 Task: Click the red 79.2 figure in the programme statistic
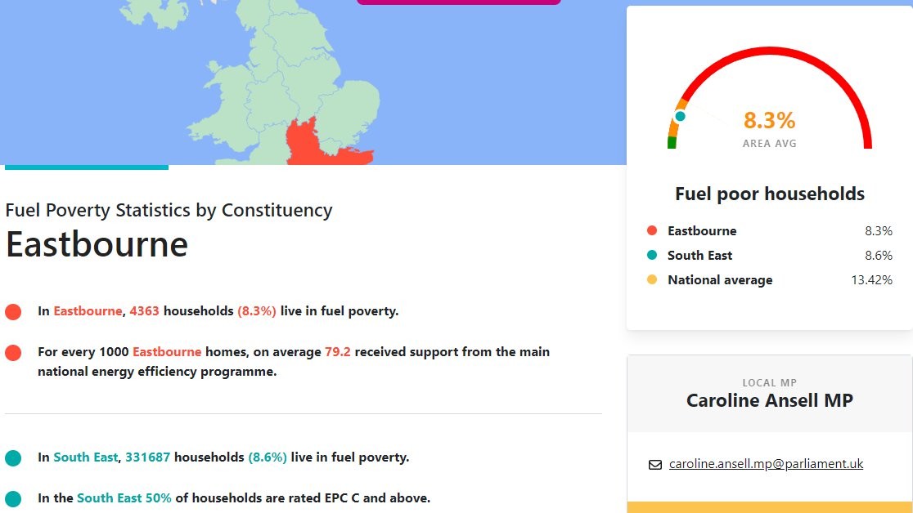click(x=337, y=352)
